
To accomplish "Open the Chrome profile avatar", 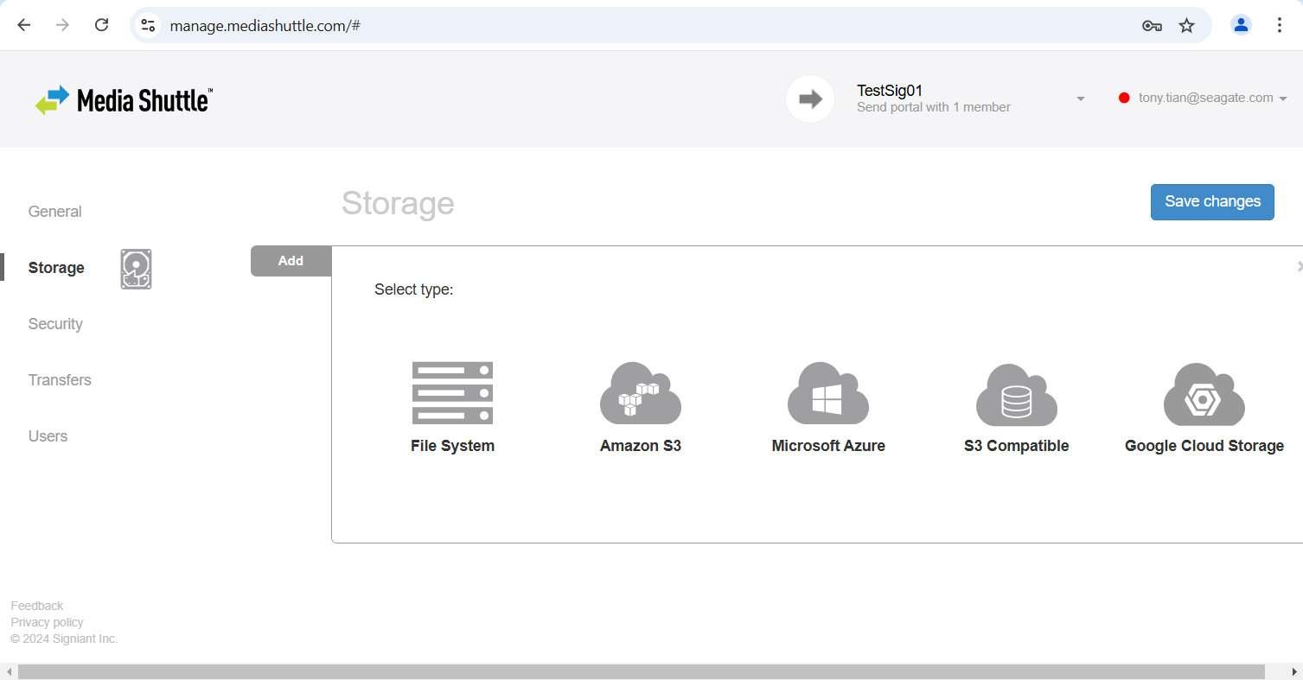I will click(x=1241, y=25).
